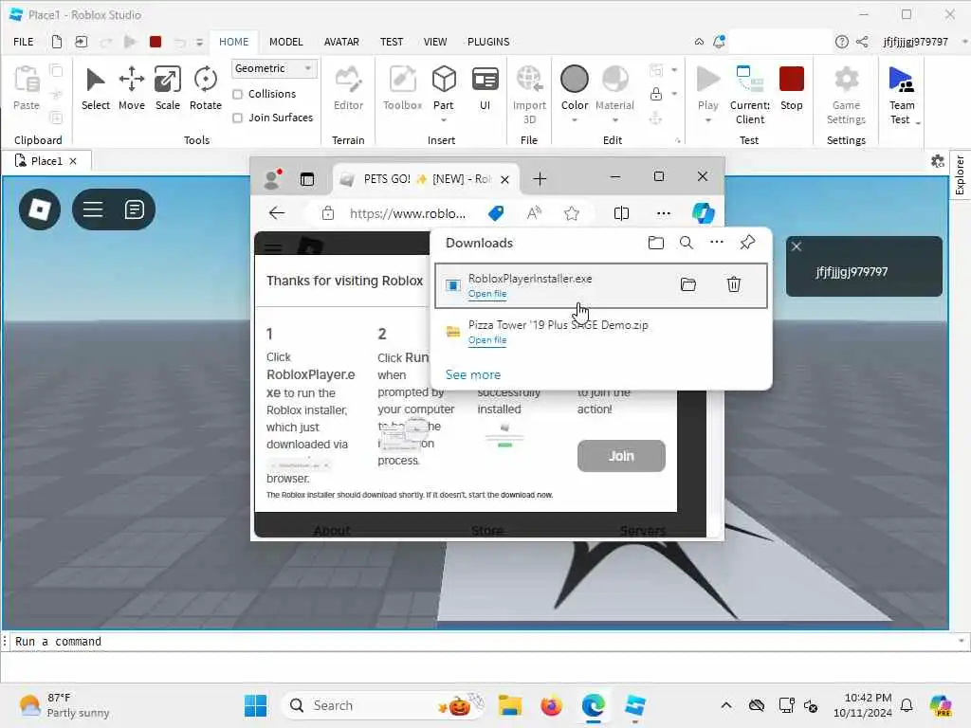Expand the Color dropdown arrow
The image size is (971, 728).
[x=574, y=120]
